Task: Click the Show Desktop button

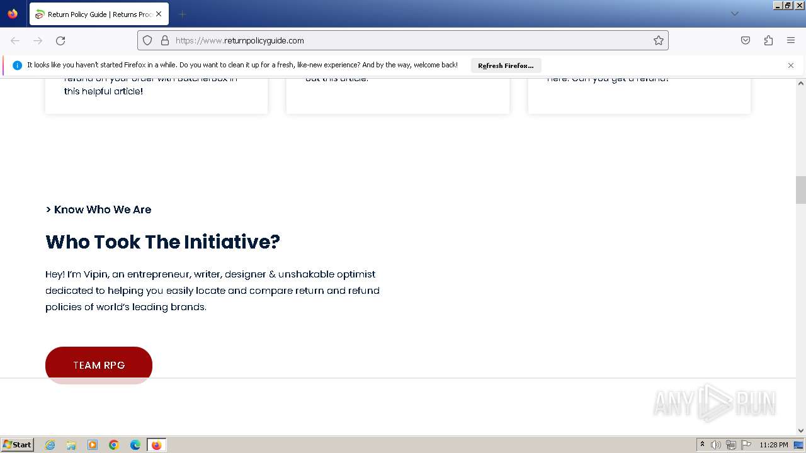Action: pyautogui.click(x=800, y=445)
